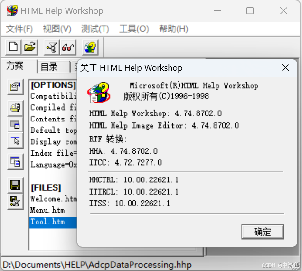This screenshot has height=271, width=302.
Task: Click the ITIRCL: 10.00.22621.1 version text
Action: pos(134,192)
